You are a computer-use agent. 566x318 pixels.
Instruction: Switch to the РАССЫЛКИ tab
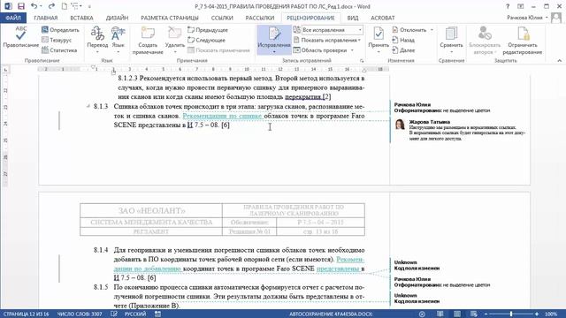pos(260,18)
